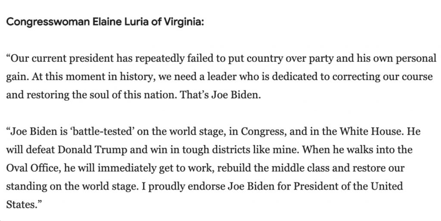Click the name 'Donald Trump'

pos(92,150)
